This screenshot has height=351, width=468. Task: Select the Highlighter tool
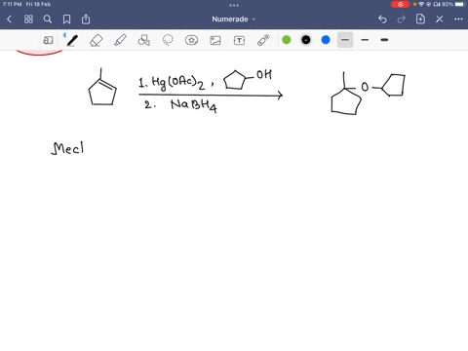tap(120, 40)
